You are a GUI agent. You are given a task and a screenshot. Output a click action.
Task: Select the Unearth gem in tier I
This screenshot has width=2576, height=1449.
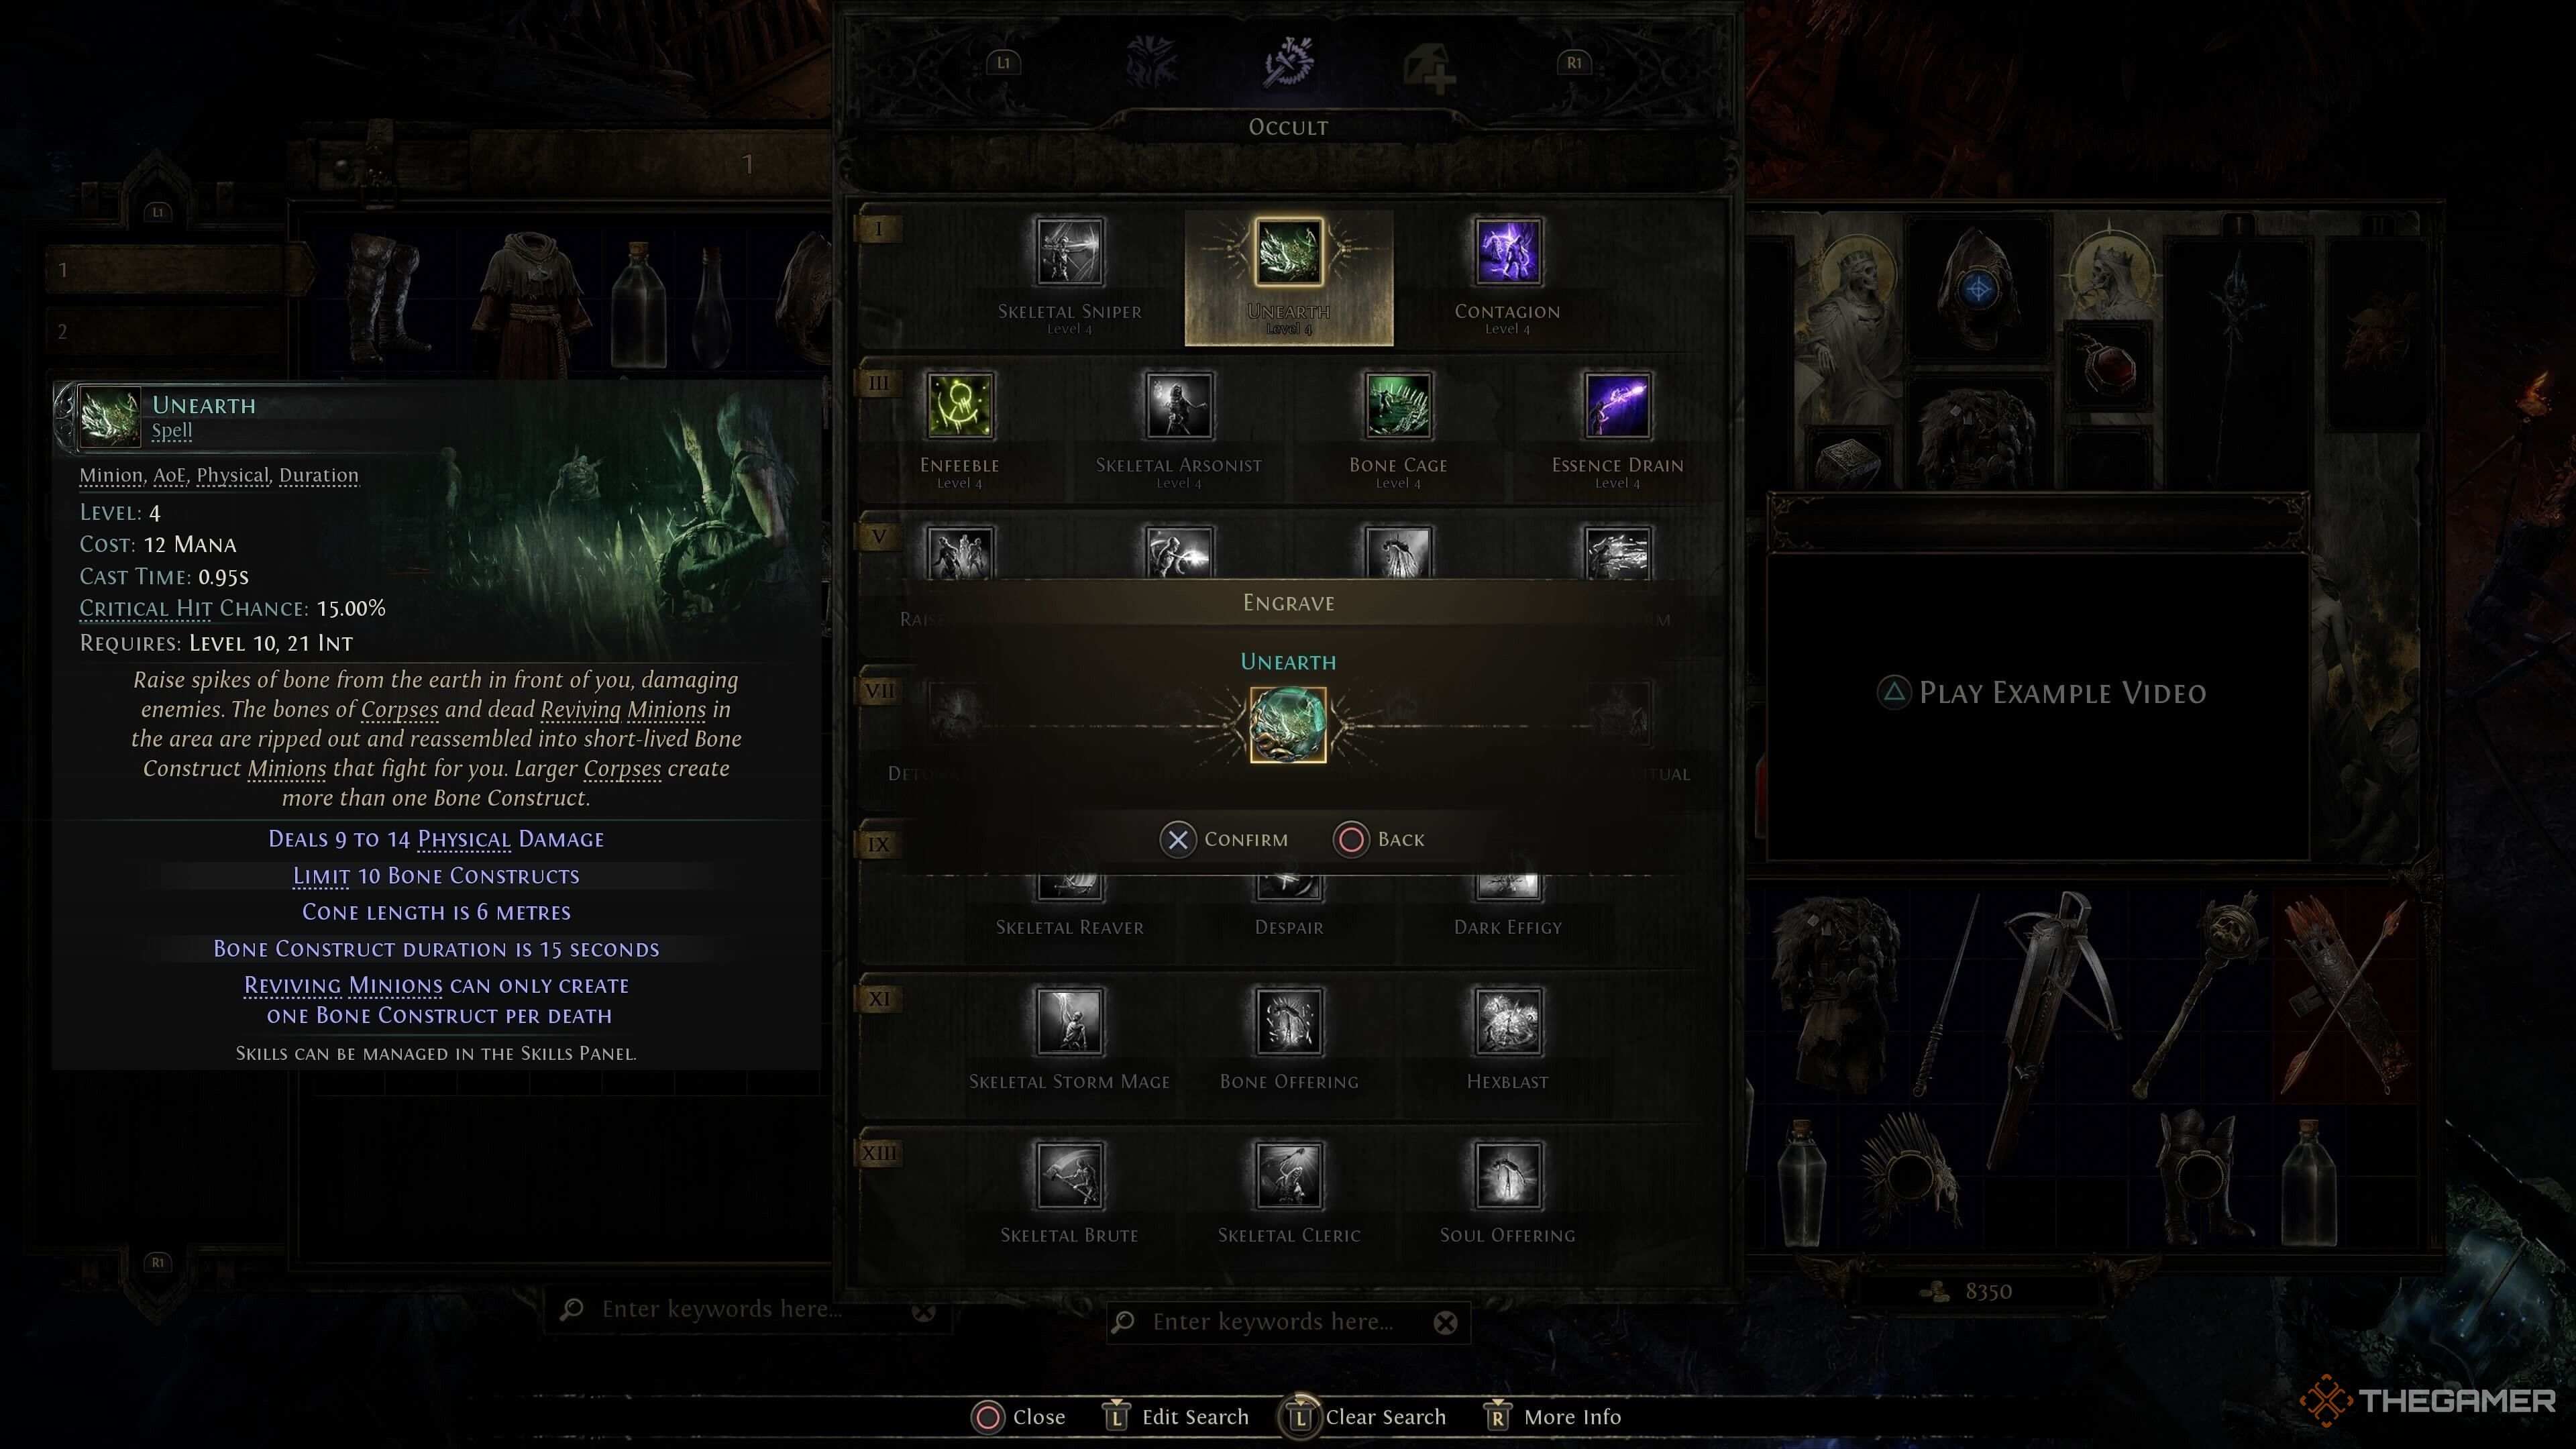(1289, 251)
